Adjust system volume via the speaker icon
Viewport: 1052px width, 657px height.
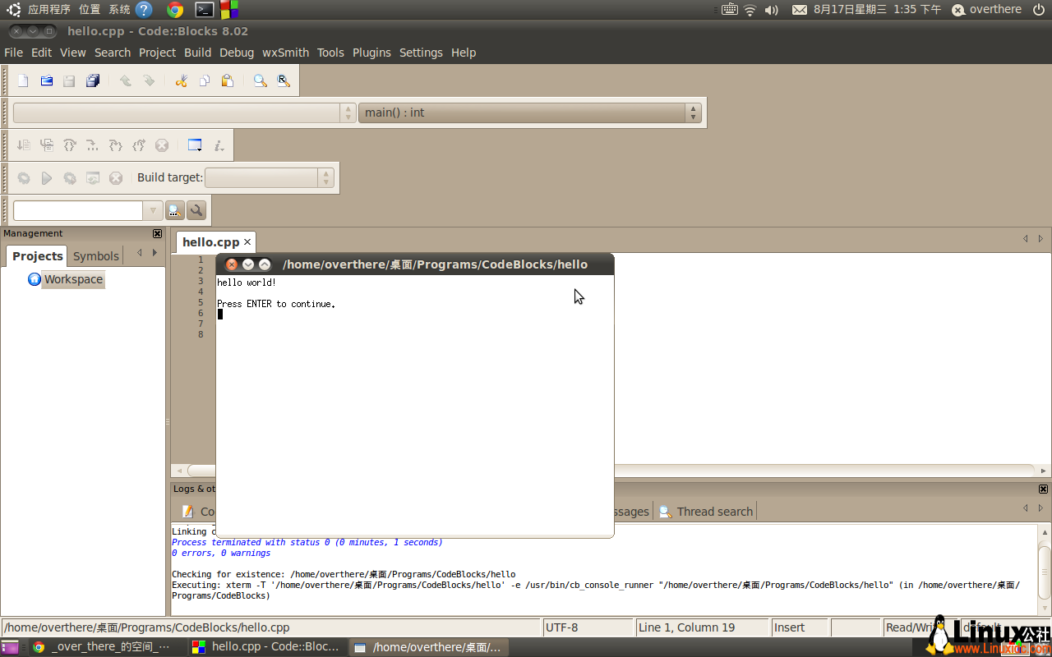773,9
